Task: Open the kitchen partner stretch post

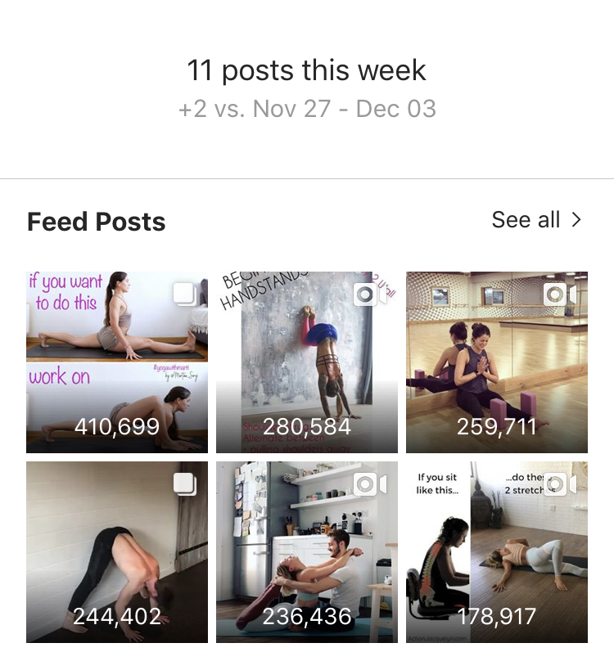Action: (306, 552)
